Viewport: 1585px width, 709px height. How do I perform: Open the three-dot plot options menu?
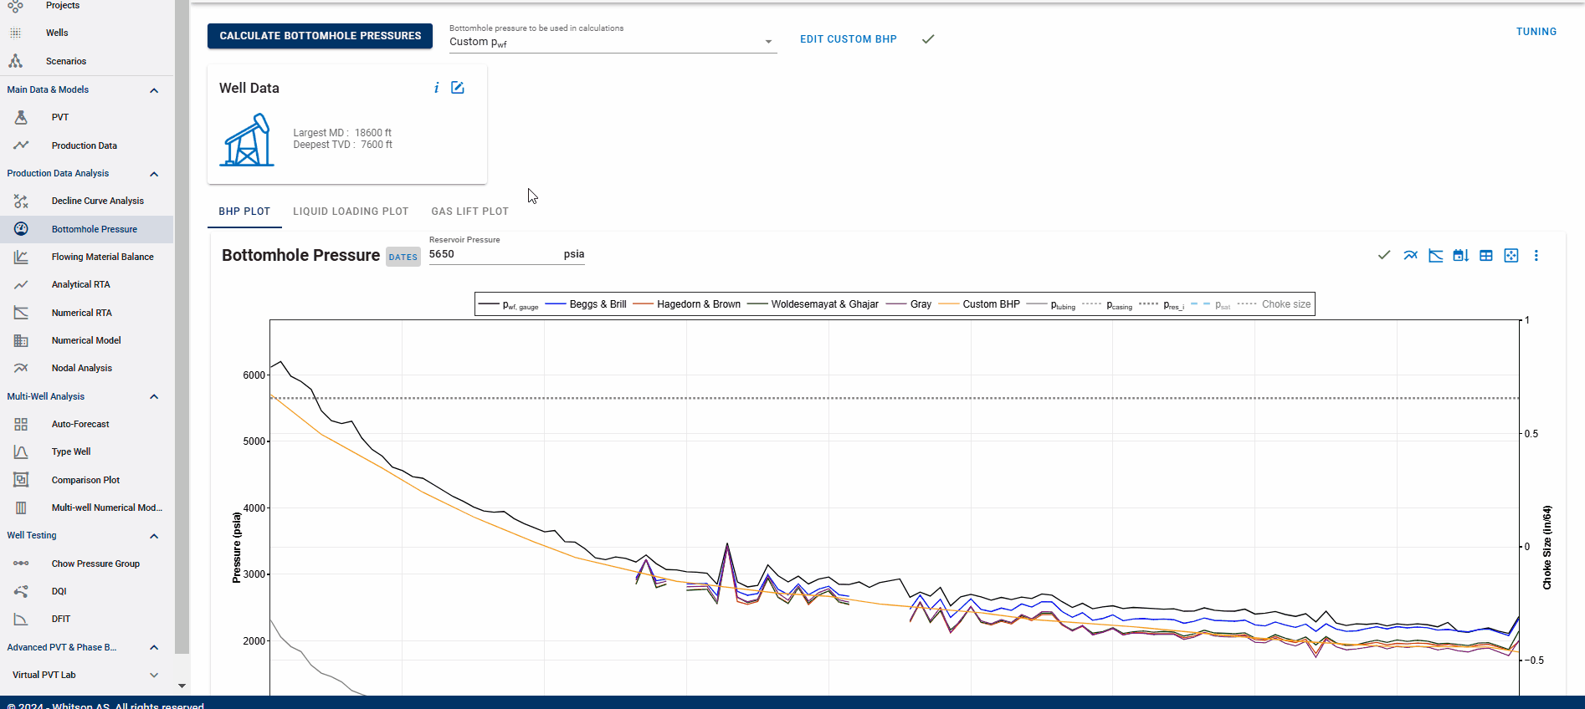1536,256
